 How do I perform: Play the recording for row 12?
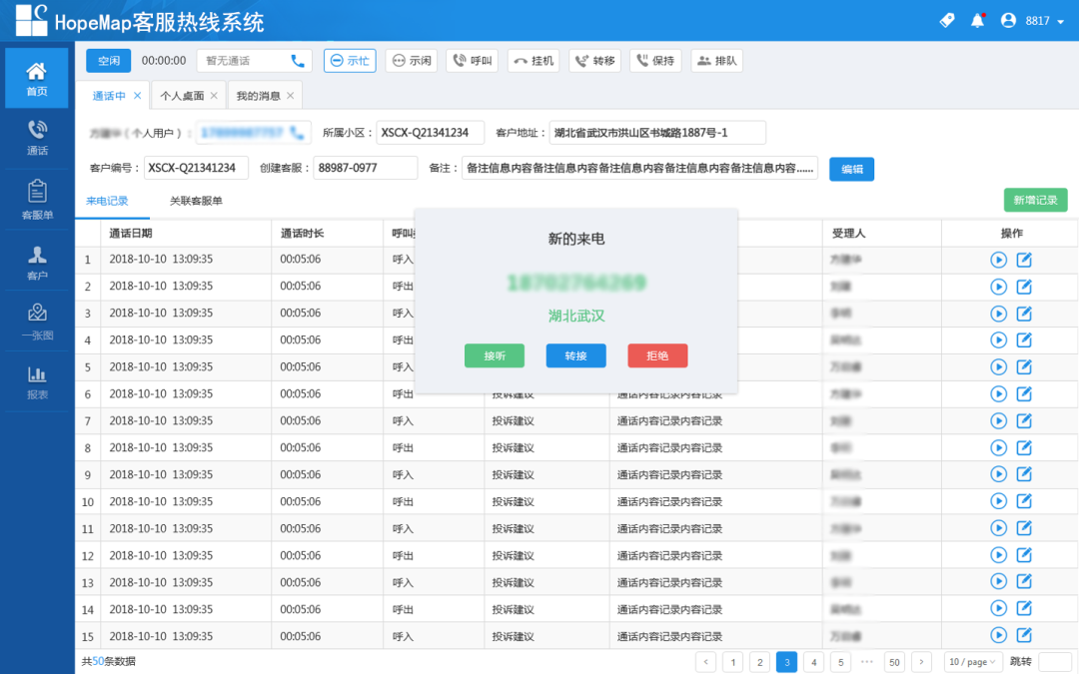[998, 554]
